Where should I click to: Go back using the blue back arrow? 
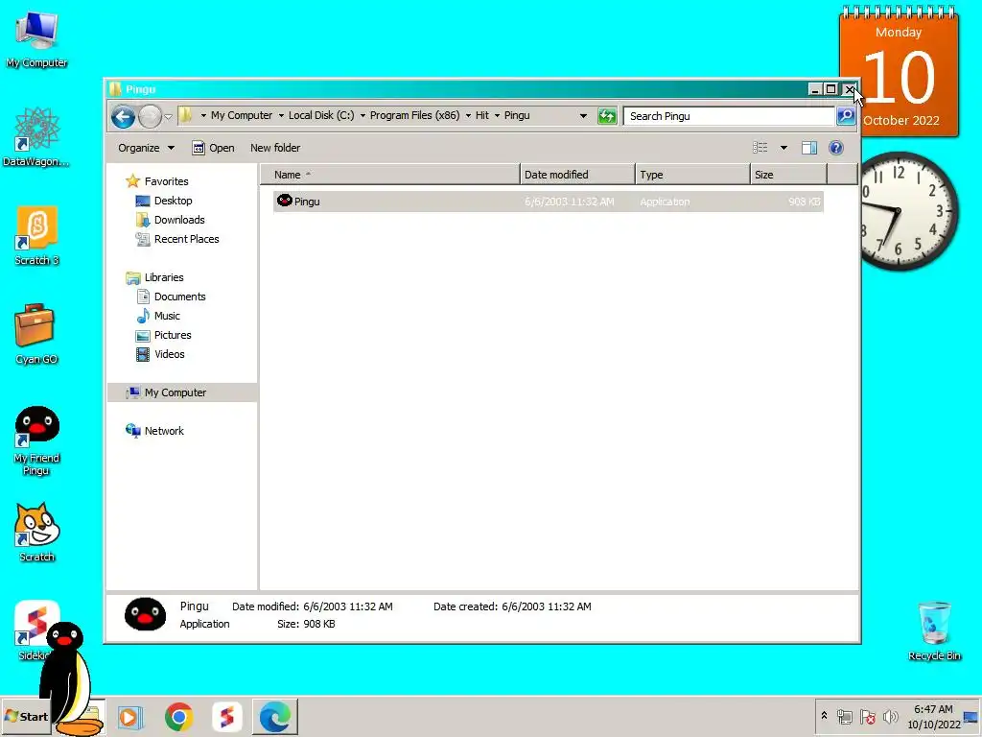pos(124,116)
